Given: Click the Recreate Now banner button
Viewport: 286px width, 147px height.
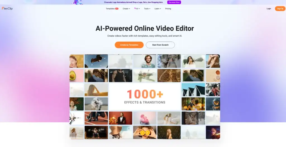Looking at the screenshot, I should 174,2.
